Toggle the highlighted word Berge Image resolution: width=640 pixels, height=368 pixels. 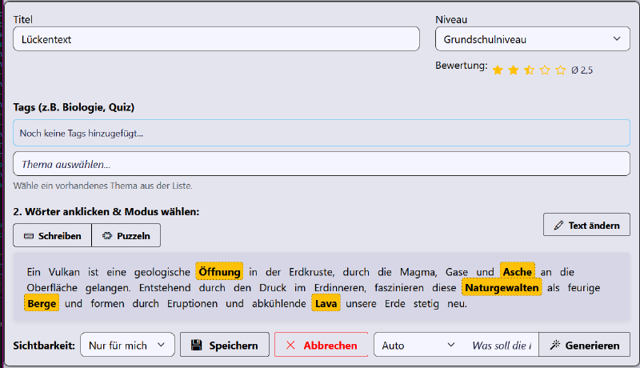(x=42, y=303)
